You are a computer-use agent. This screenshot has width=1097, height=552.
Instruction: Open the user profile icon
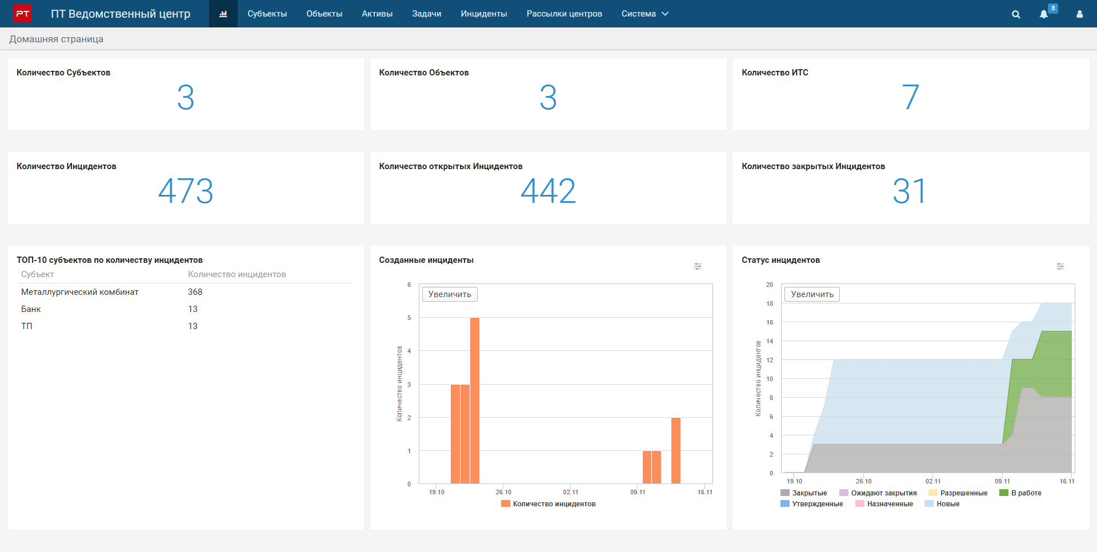tap(1079, 14)
